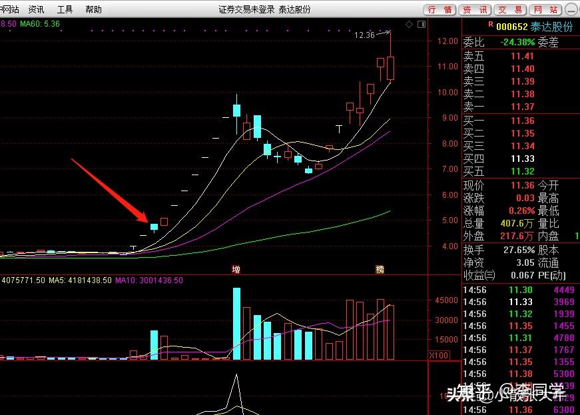
Task: Click the MA60: 5.36 indicator label
Action: (40, 24)
